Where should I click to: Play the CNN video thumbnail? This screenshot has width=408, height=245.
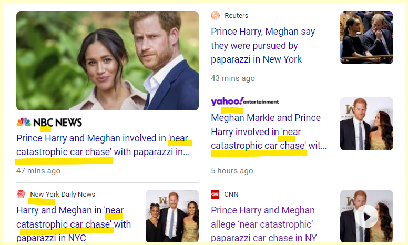pyautogui.click(x=366, y=216)
